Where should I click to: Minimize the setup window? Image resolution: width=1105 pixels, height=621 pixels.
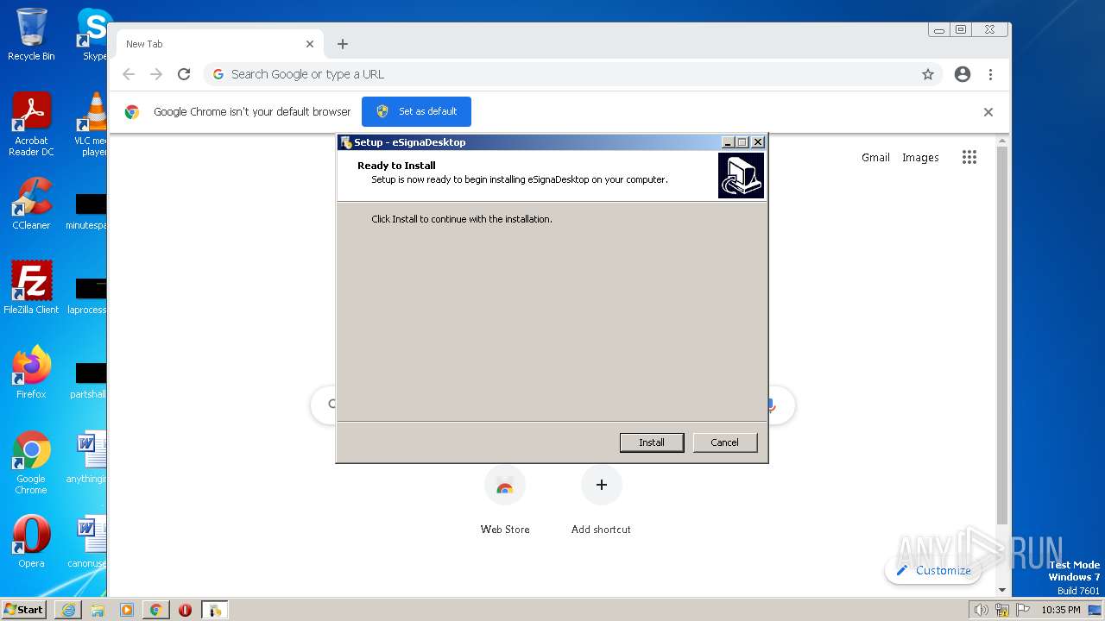728,142
